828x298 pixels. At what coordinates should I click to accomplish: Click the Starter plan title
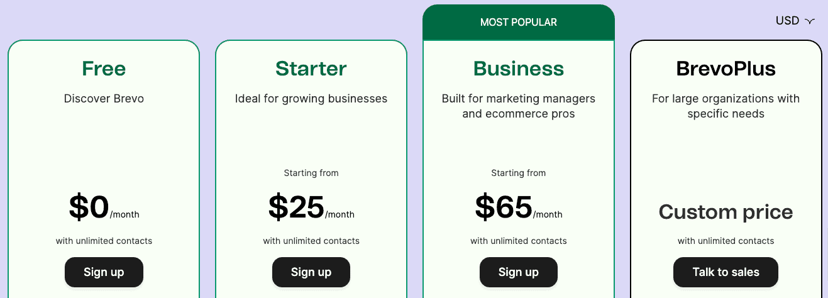click(x=311, y=69)
